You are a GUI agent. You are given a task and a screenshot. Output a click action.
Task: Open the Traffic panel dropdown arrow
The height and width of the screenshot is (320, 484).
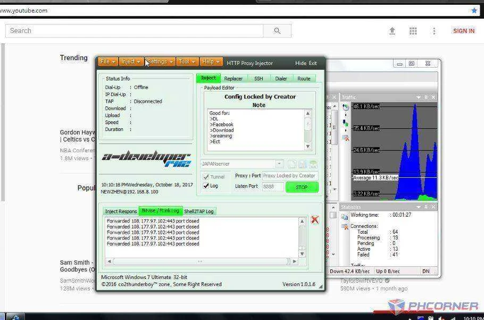[x=418, y=97]
